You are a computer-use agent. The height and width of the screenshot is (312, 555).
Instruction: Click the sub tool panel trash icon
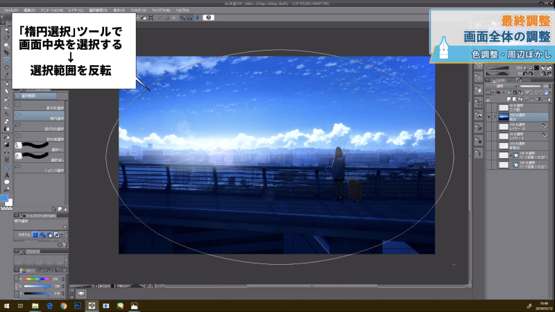[65, 209]
